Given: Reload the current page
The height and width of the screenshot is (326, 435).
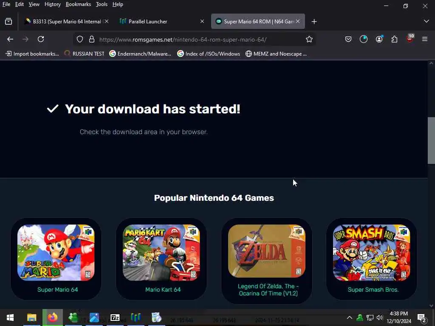Looking at the screenshot, I should [41, 39].
